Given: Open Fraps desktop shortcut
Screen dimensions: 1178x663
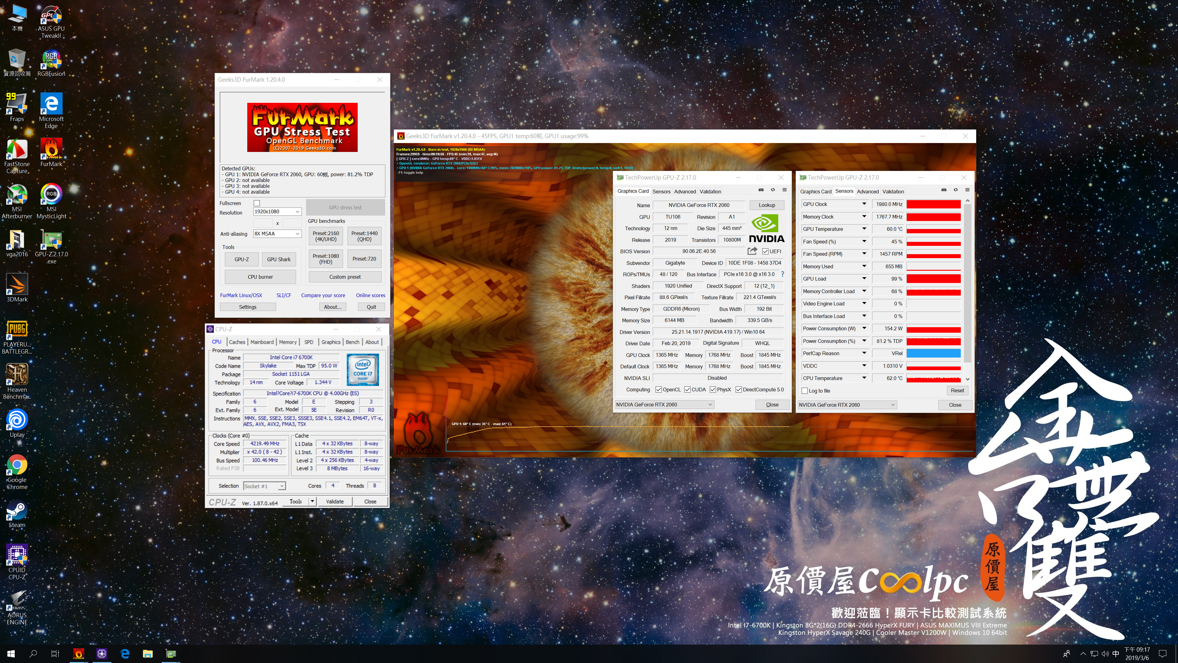Looking at the screenshot, I should coord(17,107).
